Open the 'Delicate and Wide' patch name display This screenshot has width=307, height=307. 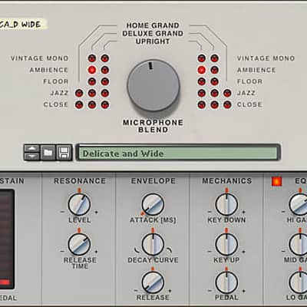(x=178, y=153)
